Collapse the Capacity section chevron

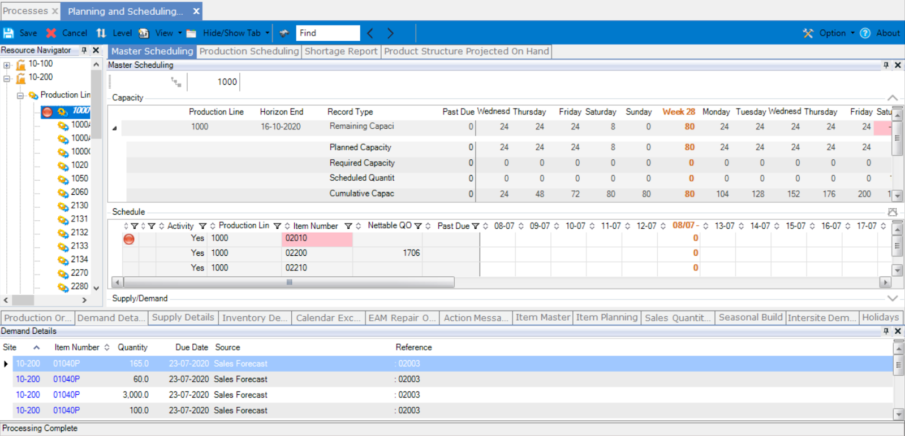[892, 98]
